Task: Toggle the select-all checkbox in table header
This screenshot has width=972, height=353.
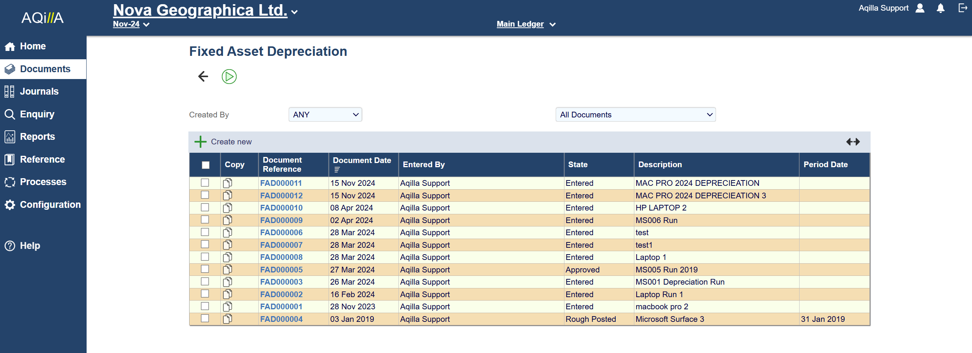Action: pyautogui.click(x=205, y=165)
